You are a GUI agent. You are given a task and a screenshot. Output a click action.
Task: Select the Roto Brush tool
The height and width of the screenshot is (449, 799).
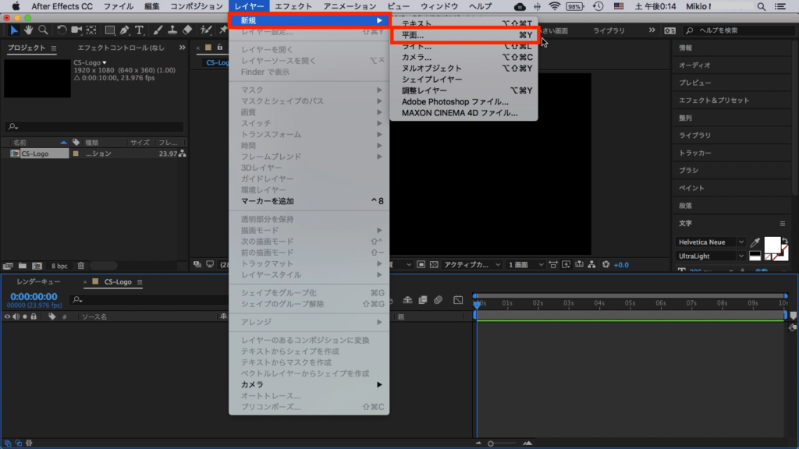[x=206, y=30]
